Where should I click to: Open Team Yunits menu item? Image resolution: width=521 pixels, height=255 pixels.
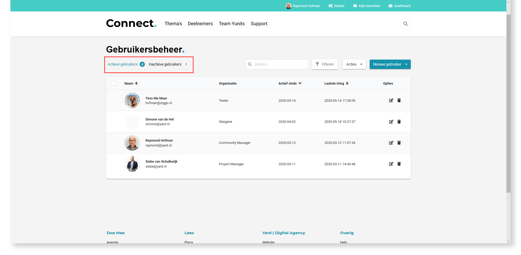232,24
